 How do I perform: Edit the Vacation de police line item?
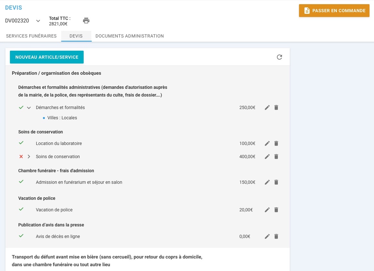click(x=267, y=210)
